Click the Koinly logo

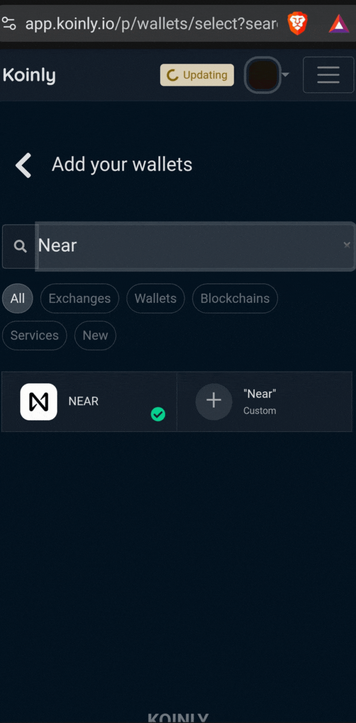tap(29, 75)
